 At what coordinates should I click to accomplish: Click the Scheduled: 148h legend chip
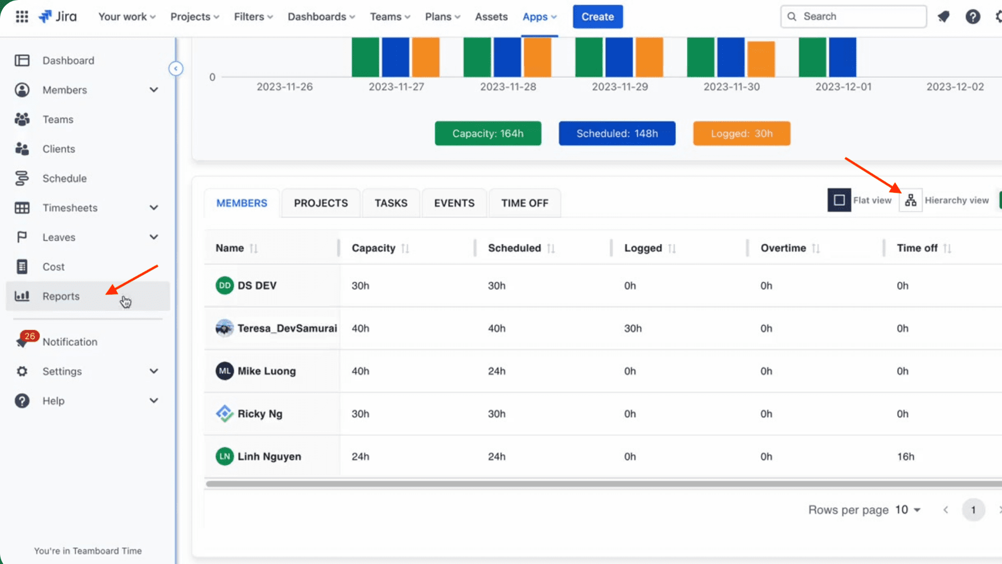(x=617, y=133)
